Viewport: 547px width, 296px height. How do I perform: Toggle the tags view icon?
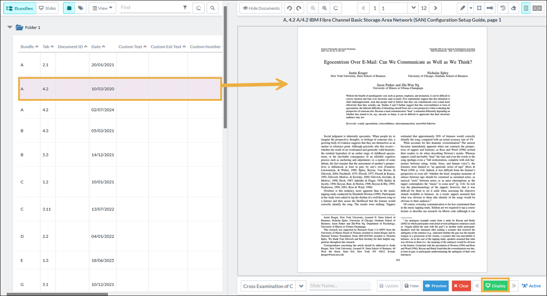coord(81,8)
